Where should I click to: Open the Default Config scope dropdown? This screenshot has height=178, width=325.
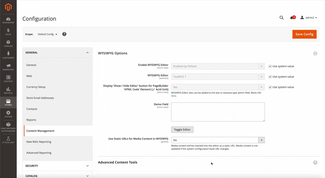tap(47, 34)
